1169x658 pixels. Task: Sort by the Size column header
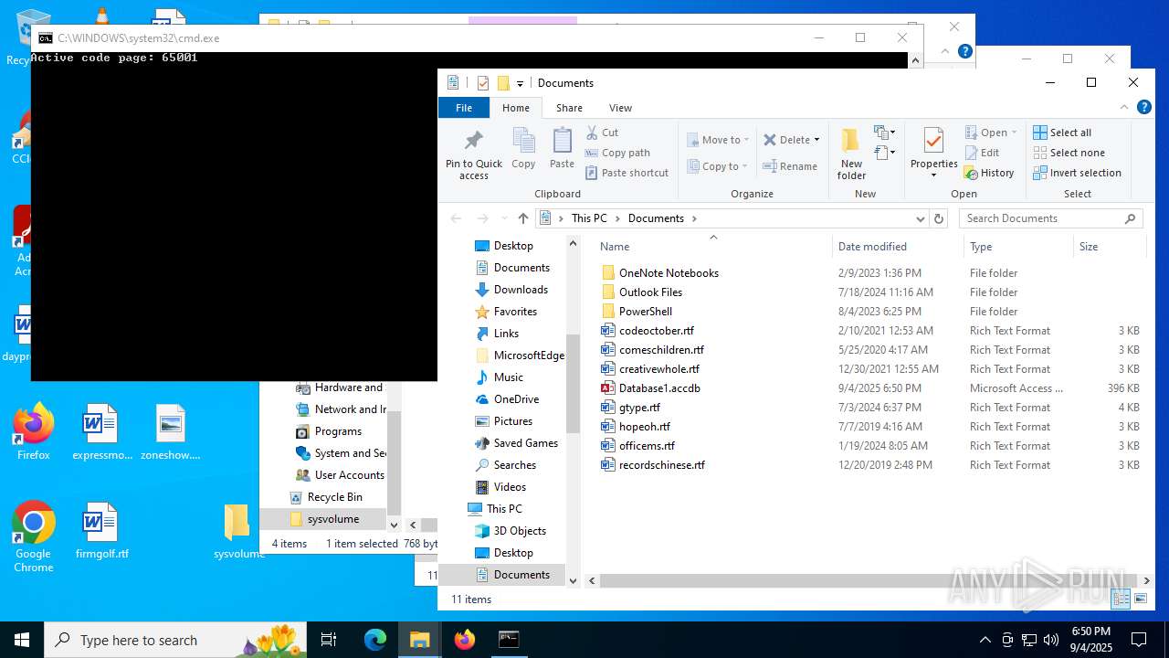(x=1109, y=247)
